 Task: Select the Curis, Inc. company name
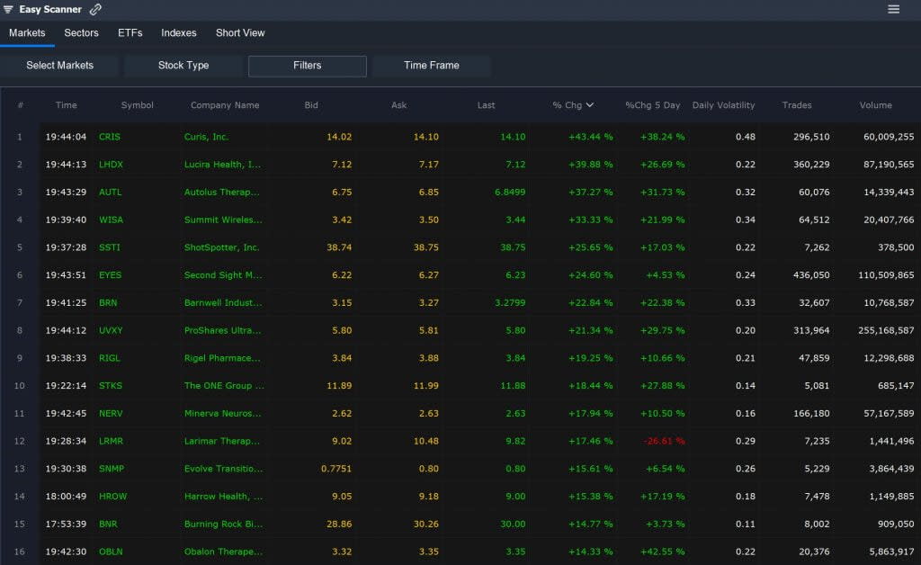point(205,137)
